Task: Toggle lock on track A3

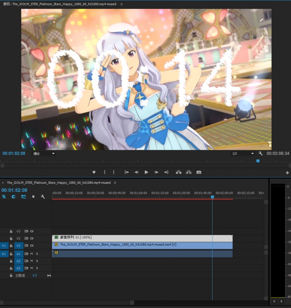Action: click(11, 268)
